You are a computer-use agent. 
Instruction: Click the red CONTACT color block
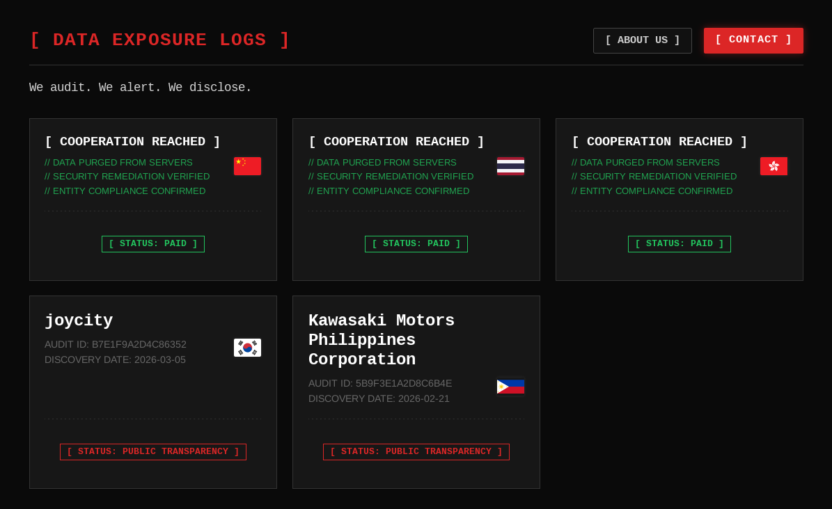click(x=753, y=40)
